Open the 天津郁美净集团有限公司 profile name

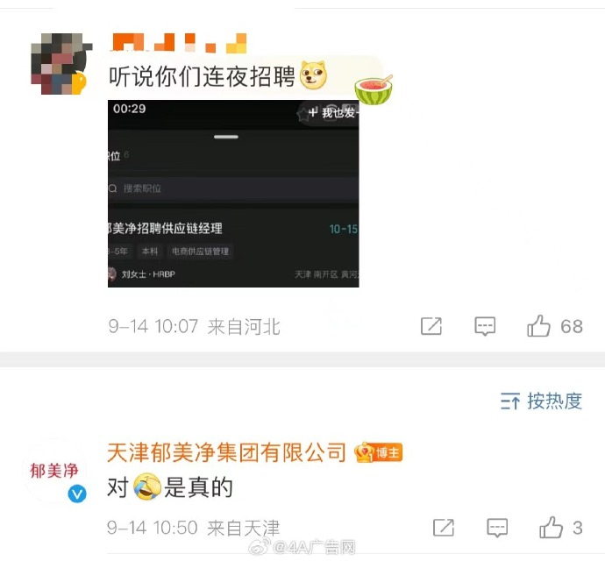[226, 452]
